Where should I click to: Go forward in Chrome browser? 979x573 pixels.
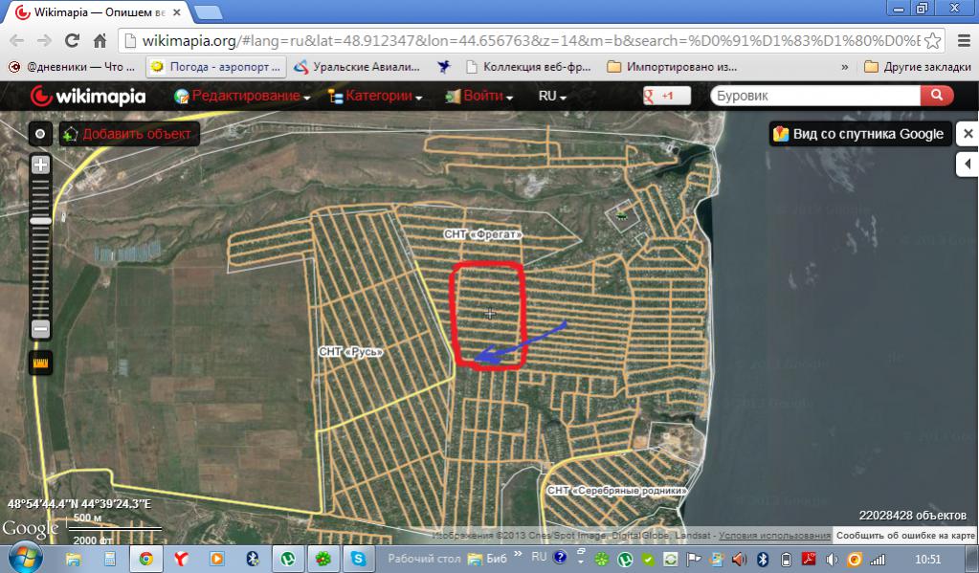[44, 40]
